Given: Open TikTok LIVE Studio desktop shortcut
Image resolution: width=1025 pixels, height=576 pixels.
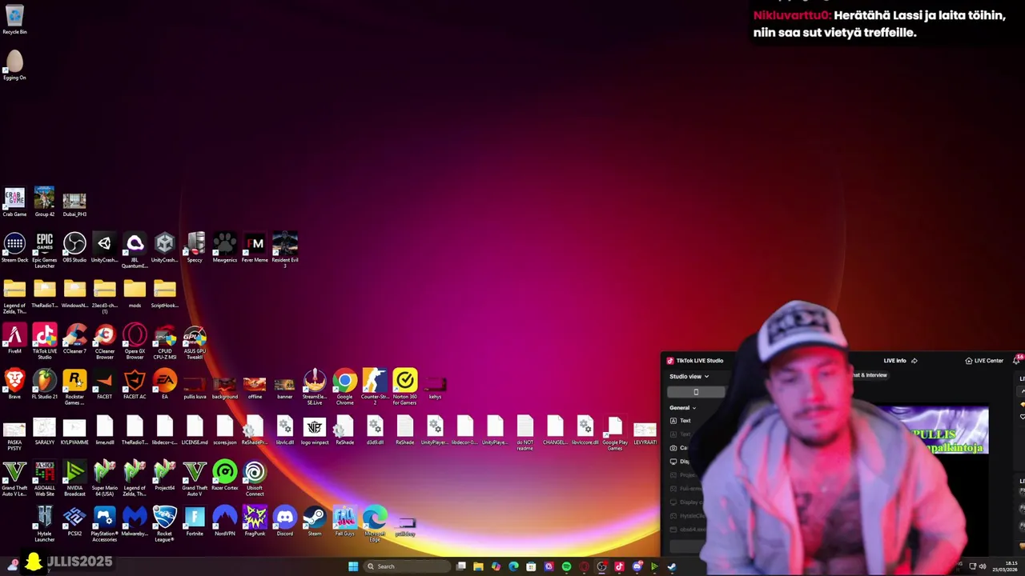Looking at the screenshot, I should point(45,340).
